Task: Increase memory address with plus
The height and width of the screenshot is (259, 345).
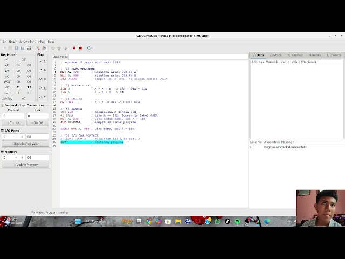Action: [22, 158]
